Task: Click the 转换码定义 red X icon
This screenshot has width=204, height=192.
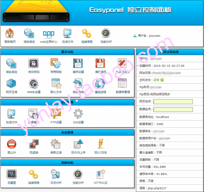Action: point(122,63)
